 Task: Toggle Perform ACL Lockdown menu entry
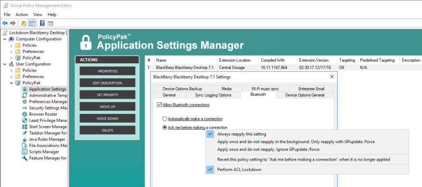click(x=307, y=170)
